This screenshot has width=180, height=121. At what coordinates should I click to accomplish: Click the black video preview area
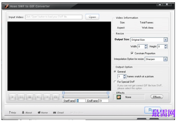pyautogui.click(x=59, y=56)
